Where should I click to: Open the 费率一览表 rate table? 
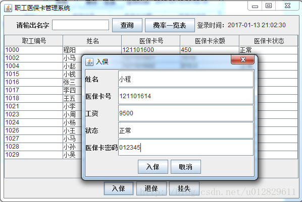pyautogui.click(x=170, y=25)
